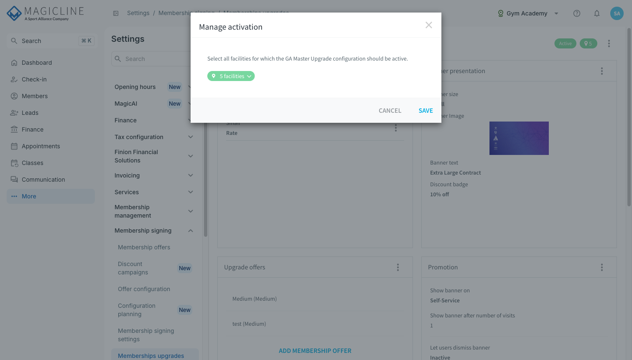The height and width of the screenshot is (360, 632).
Task: Open the 5 facilities dropdown chip
Action: pyautogui.click(x=231, y=76)
